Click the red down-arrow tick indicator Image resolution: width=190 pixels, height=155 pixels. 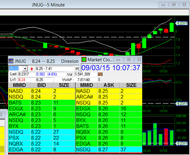[31, 69]
